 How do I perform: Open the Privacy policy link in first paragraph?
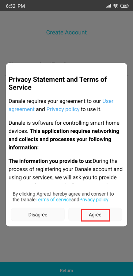tap(63, 109)
